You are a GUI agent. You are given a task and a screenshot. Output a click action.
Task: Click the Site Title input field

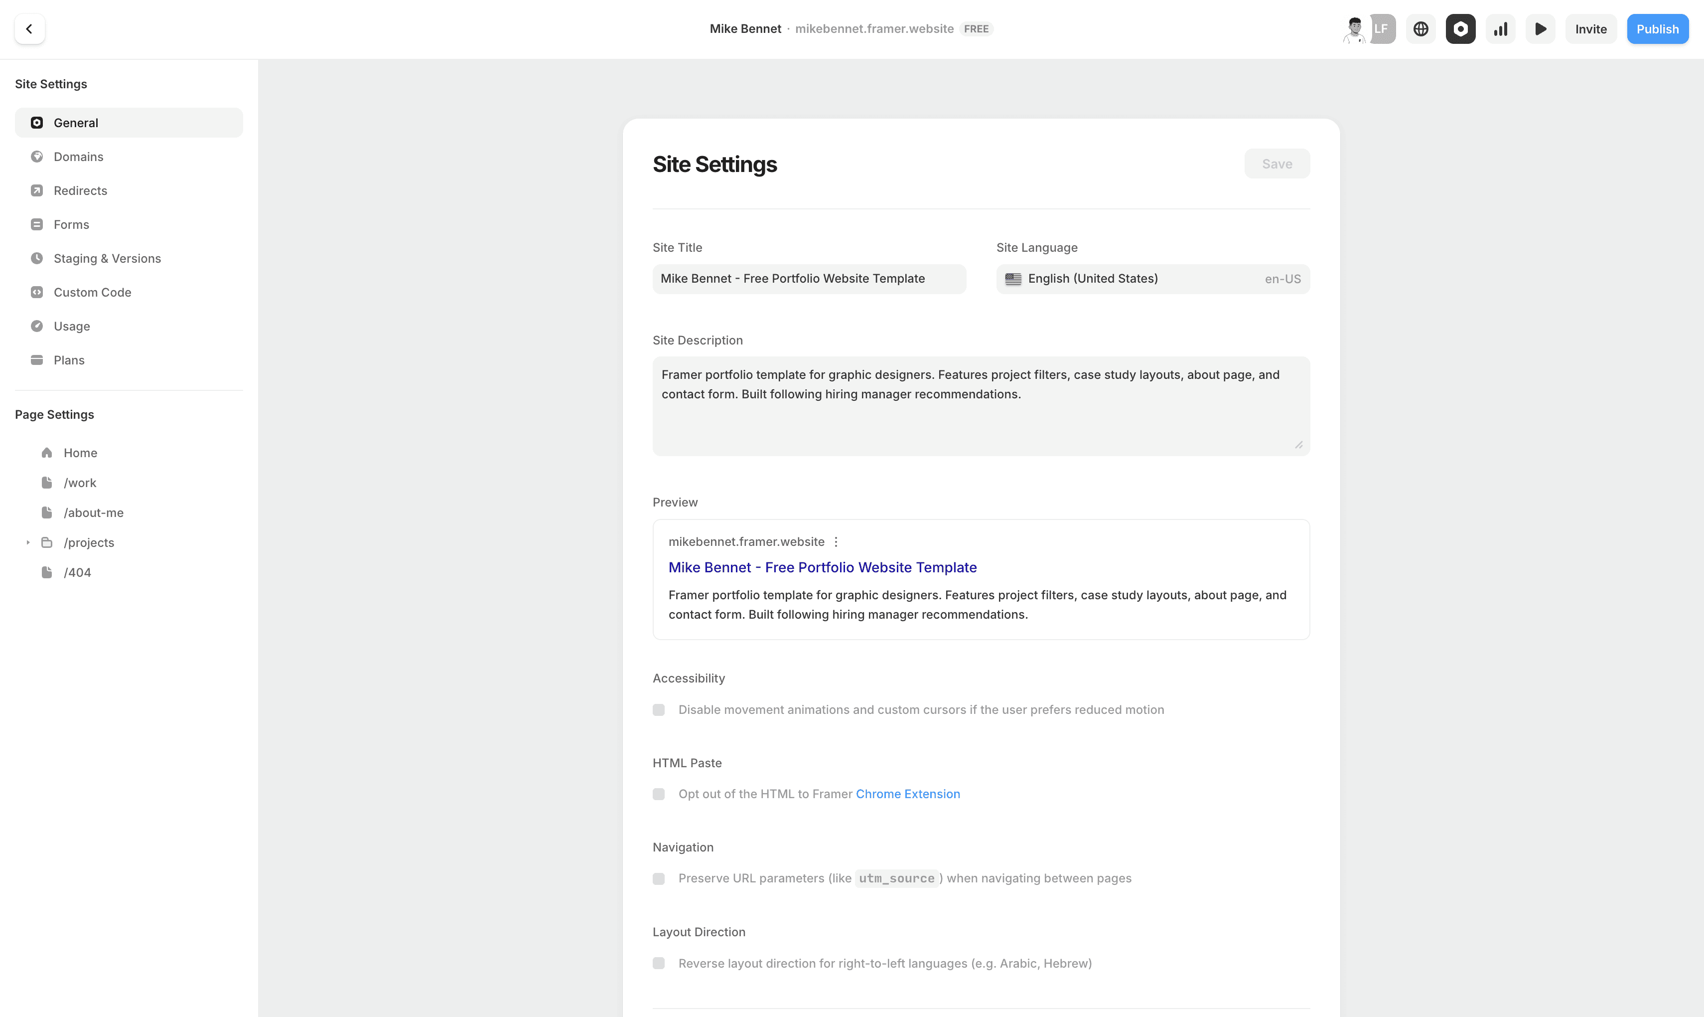[808, 279]
